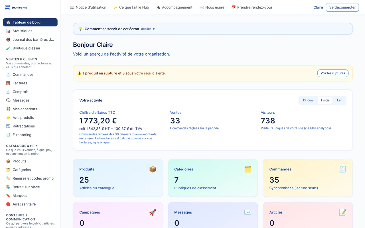Click the red stop icon for Arrêt sanitaire
The height and width of the screenshot is (228, 365).
[x=8, y=204]
